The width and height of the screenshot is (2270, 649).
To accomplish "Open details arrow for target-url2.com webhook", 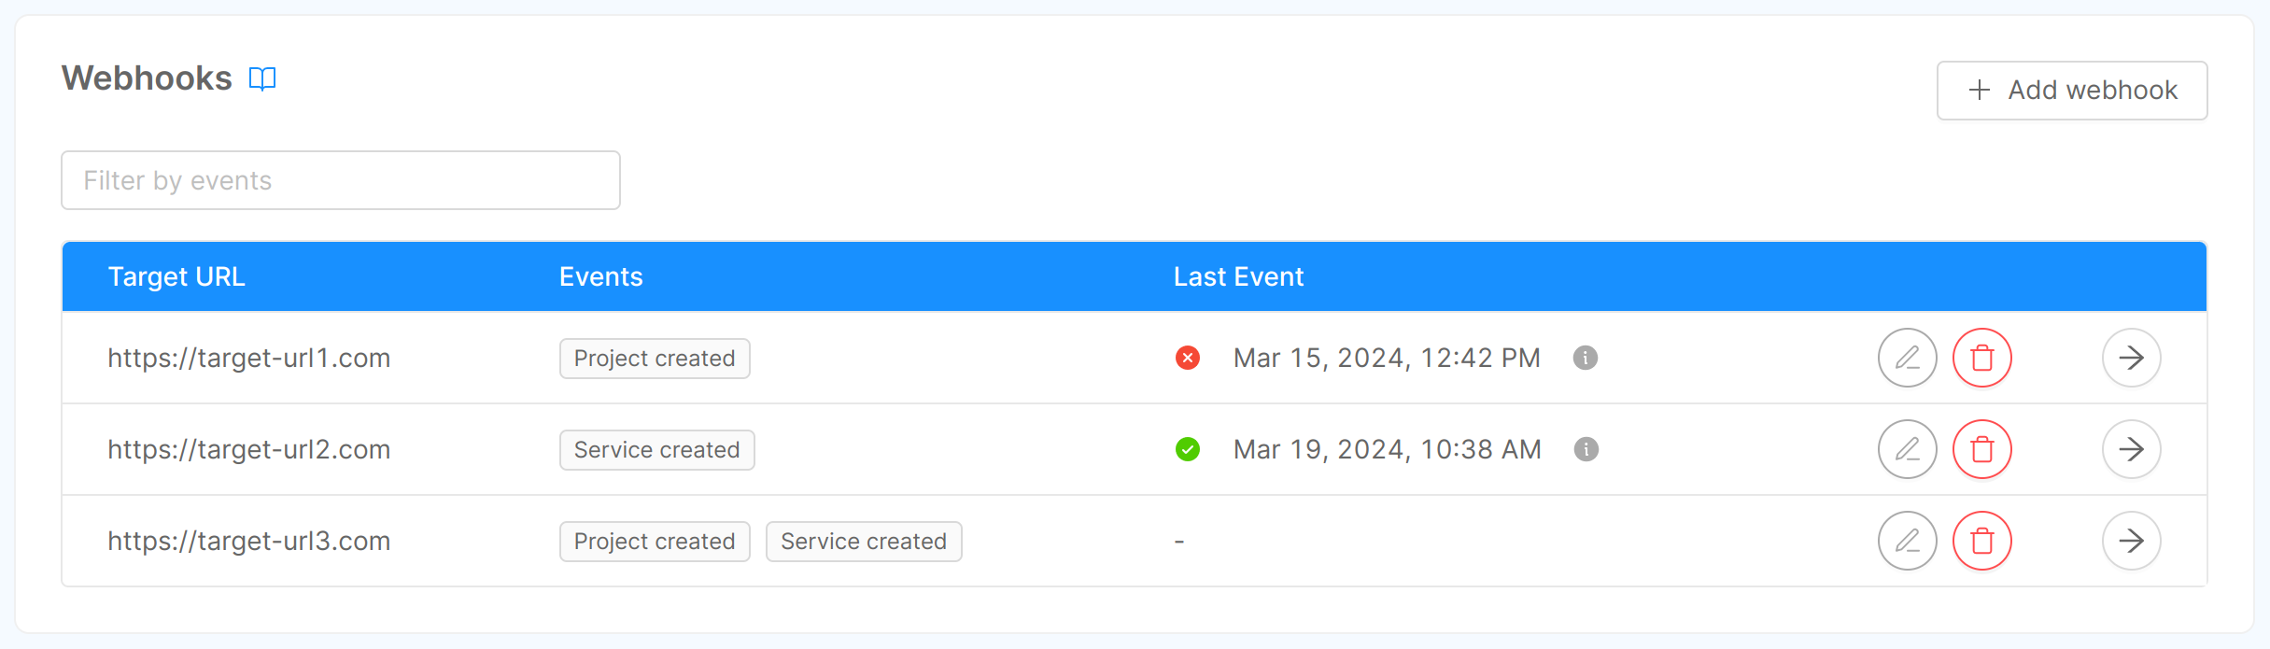I will click(x=2131, y=449).
